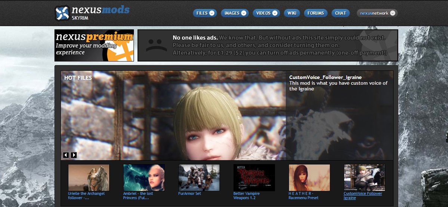
Task: Expand the Files dropdown menu
Action: pos(205,13)
